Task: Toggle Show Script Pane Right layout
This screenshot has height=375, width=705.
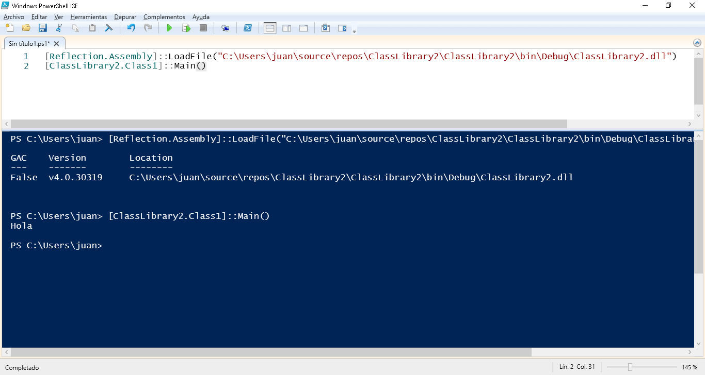Action: point(286,28)
